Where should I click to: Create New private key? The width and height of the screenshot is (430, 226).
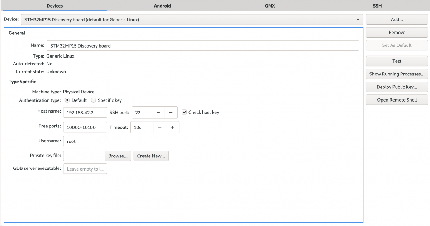point(151,156)
